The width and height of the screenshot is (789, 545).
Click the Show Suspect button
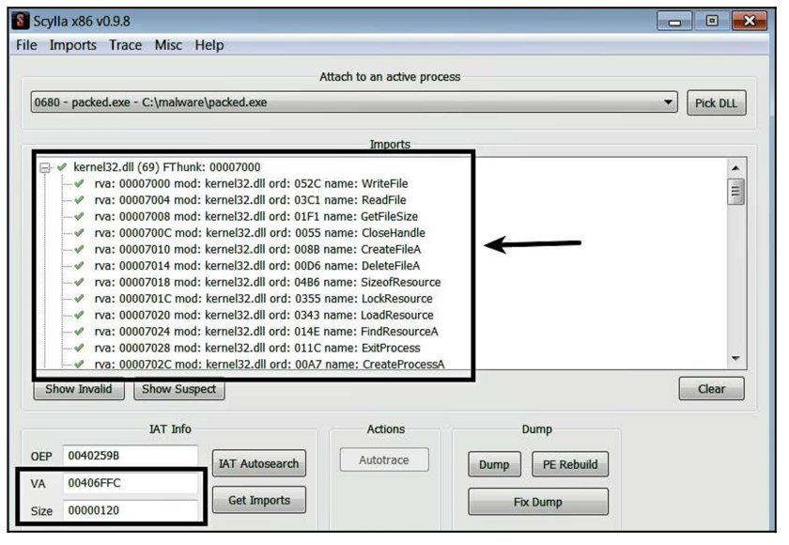pyautogui.click(x=178, y=389)
